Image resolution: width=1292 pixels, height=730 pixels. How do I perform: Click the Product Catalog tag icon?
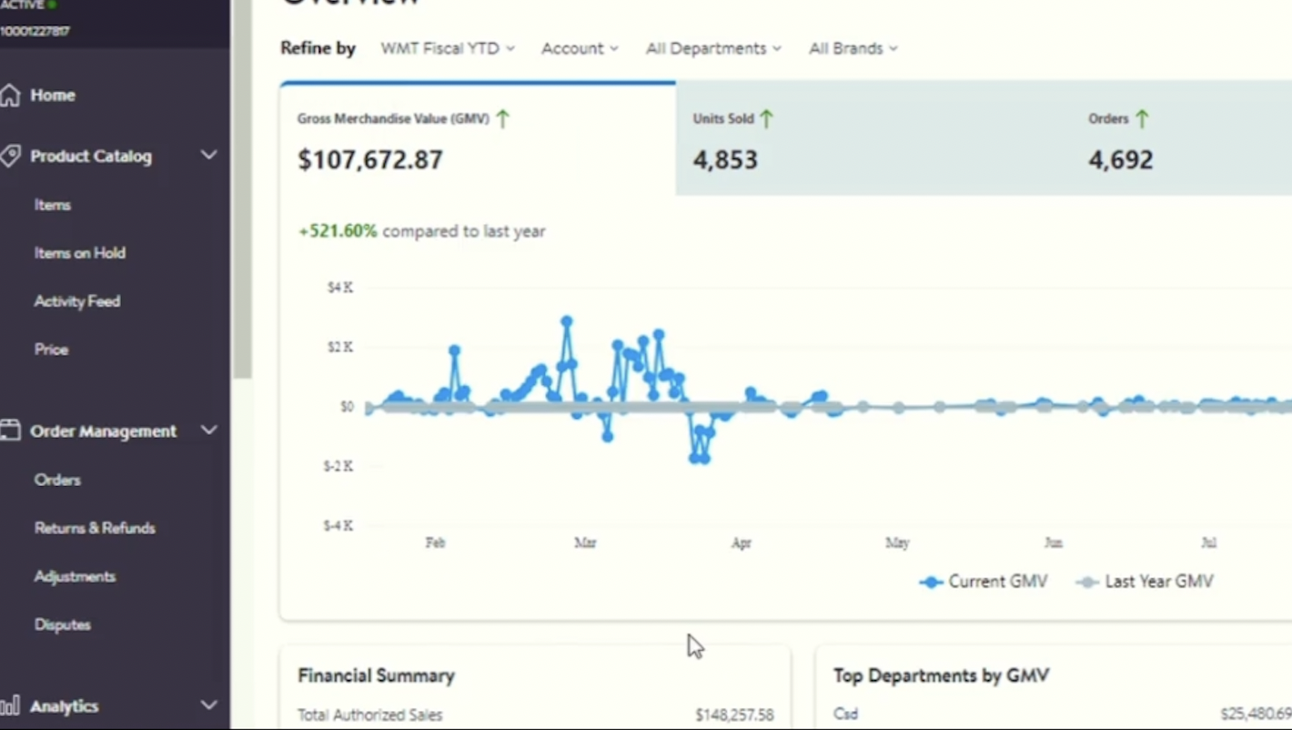coord(9,156)
